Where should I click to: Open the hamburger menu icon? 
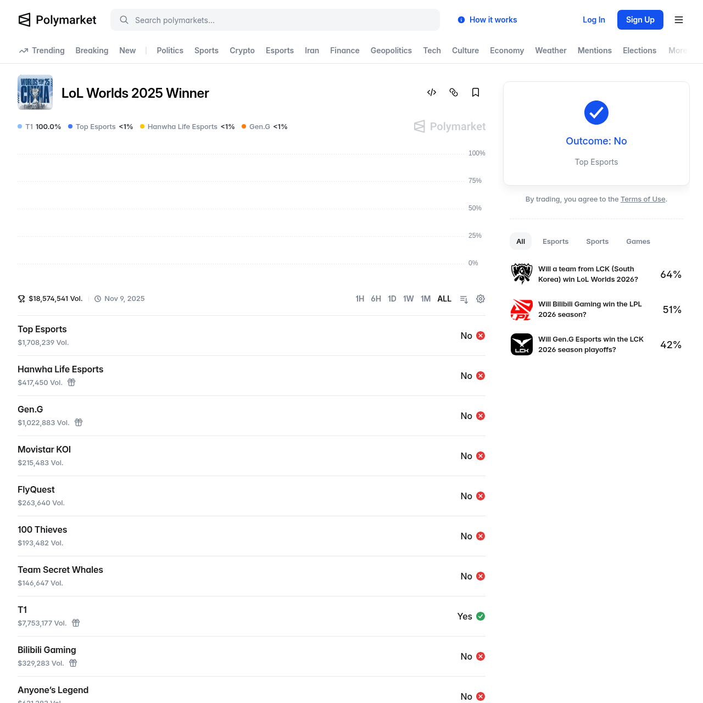(679, 20)
